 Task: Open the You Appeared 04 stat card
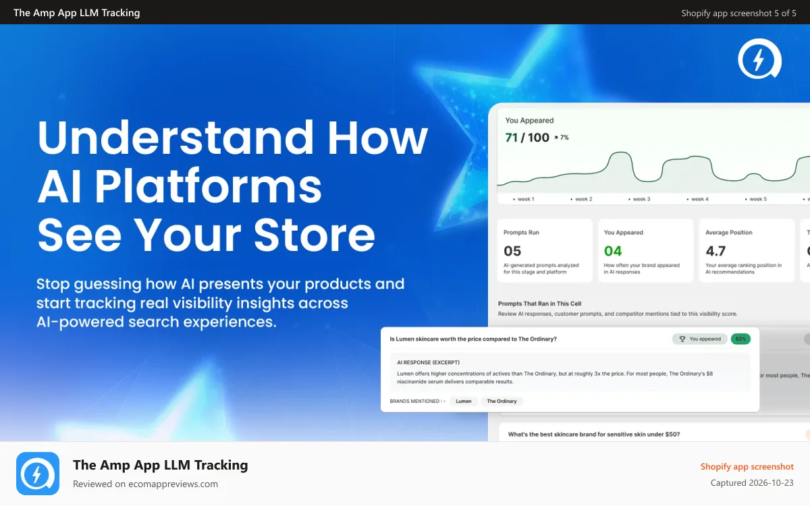(646, 250)
